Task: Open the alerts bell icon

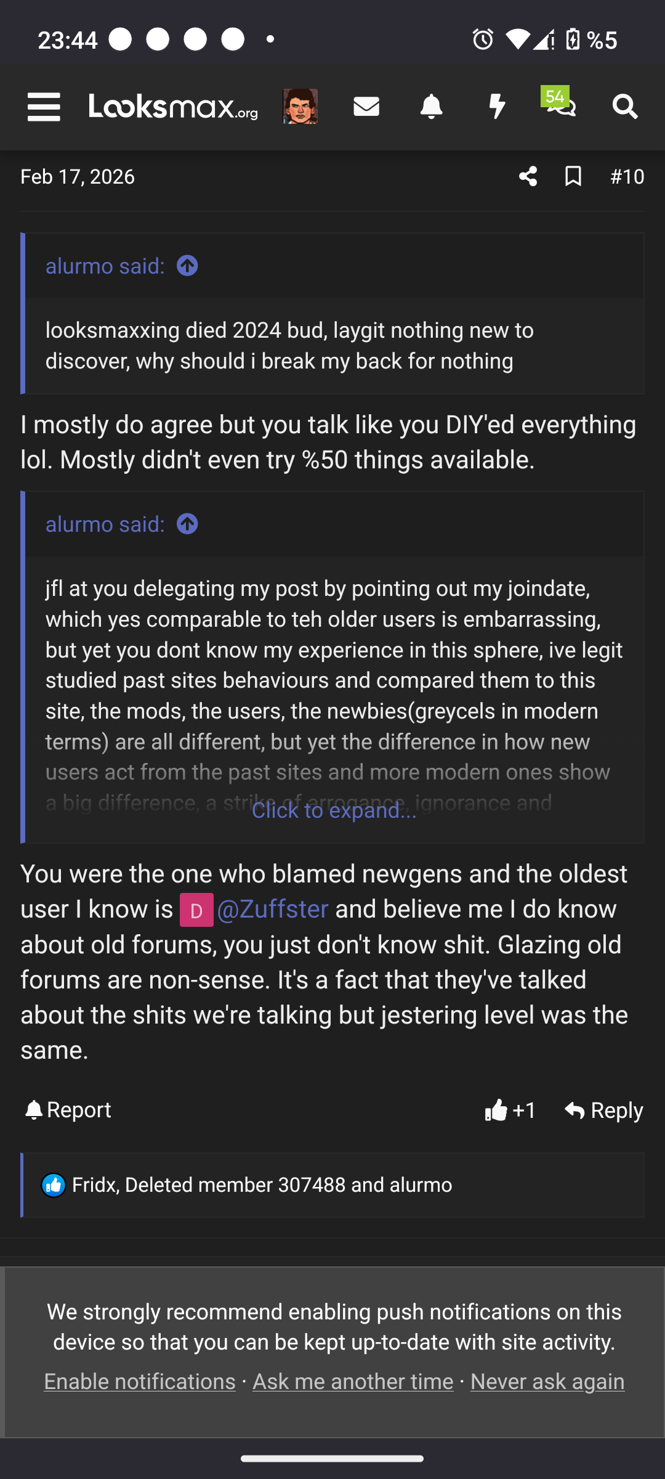Action: click(x=431, y=107)
